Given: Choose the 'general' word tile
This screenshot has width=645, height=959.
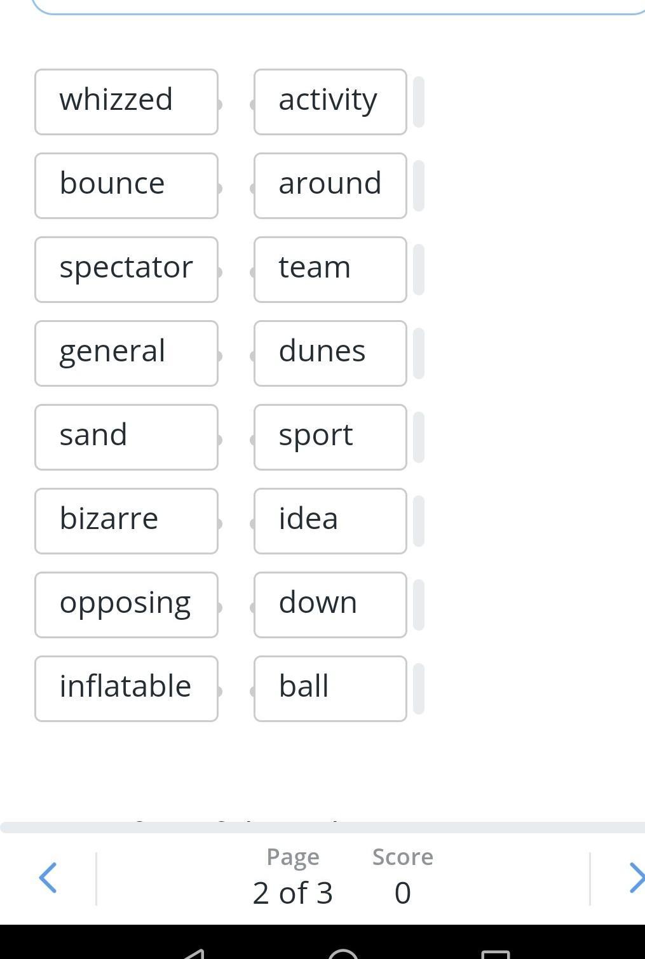Looking at the screenshot, I should click(x=126, y=353).
